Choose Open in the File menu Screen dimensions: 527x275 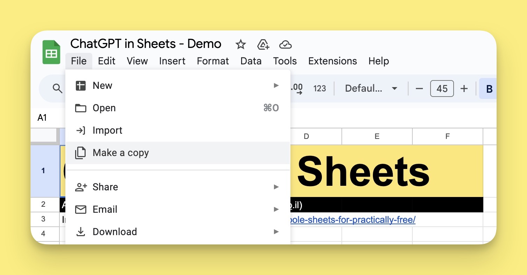click(178, 108)
